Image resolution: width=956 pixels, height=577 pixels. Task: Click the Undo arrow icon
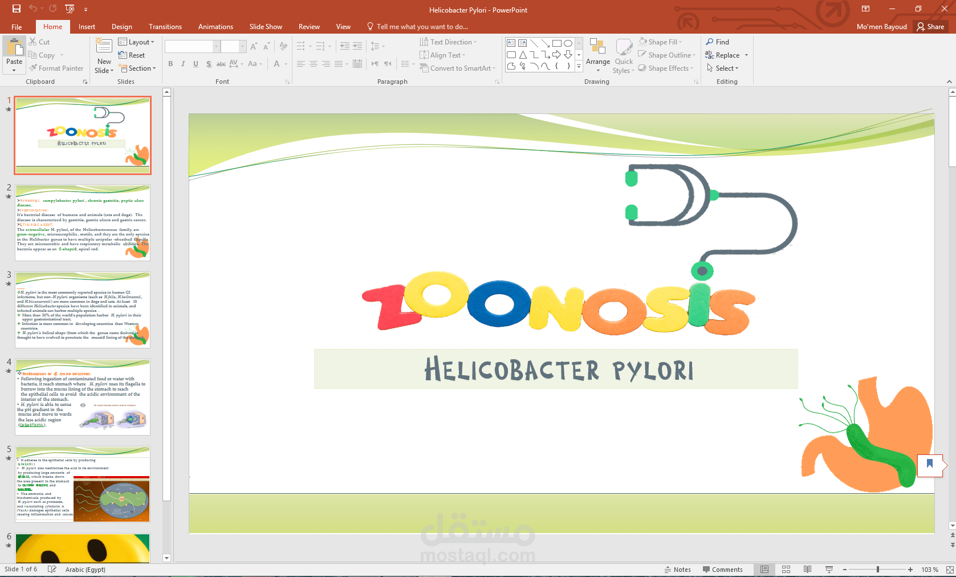tap(33, 9)
